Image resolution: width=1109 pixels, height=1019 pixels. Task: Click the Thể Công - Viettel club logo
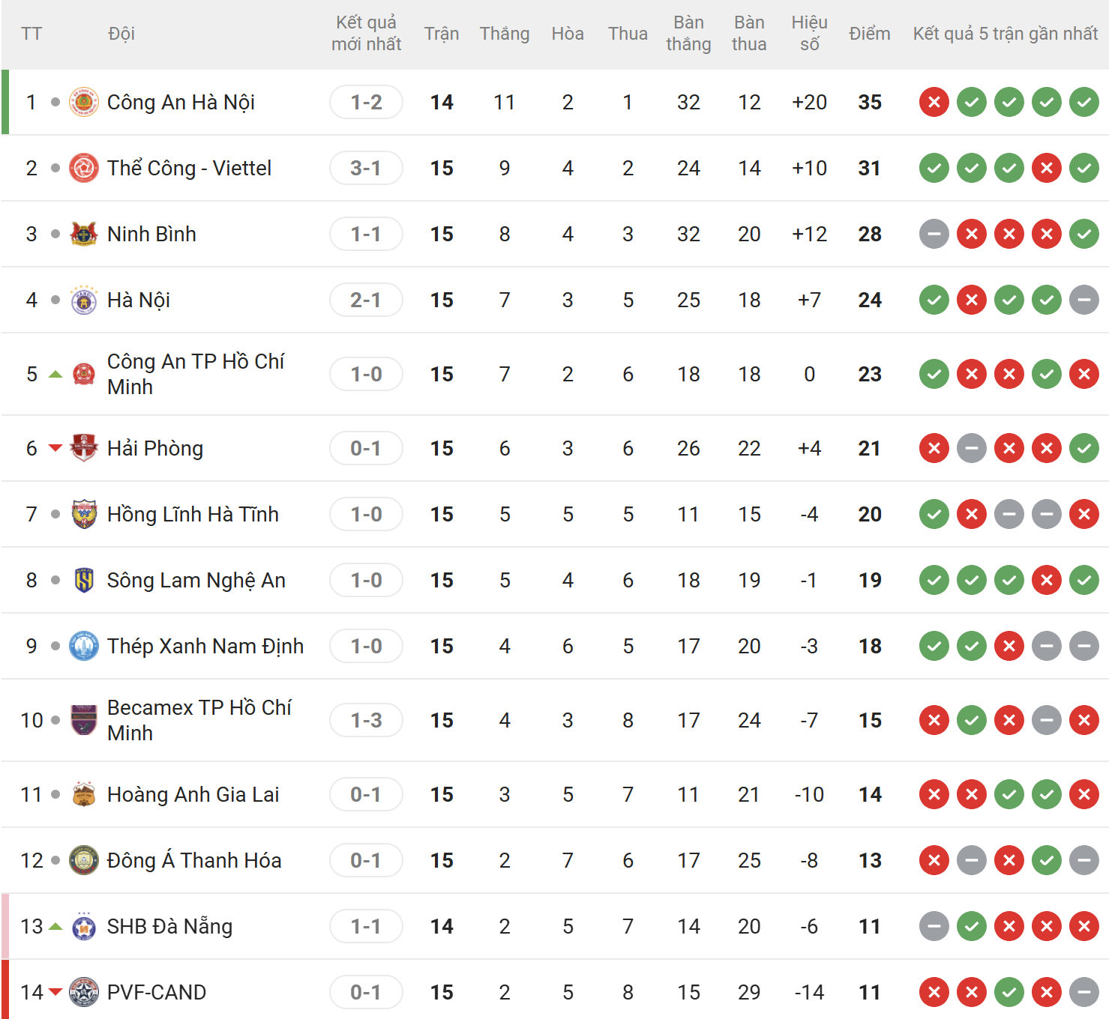[x=84, y=168]
